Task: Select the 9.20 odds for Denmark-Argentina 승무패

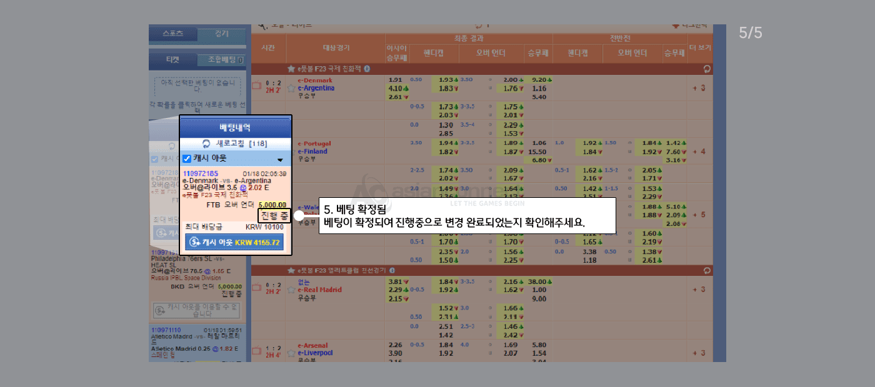Action: [x=538, y=80]
